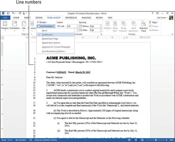Click the Selection Pane icon

[x=143, y=23]
